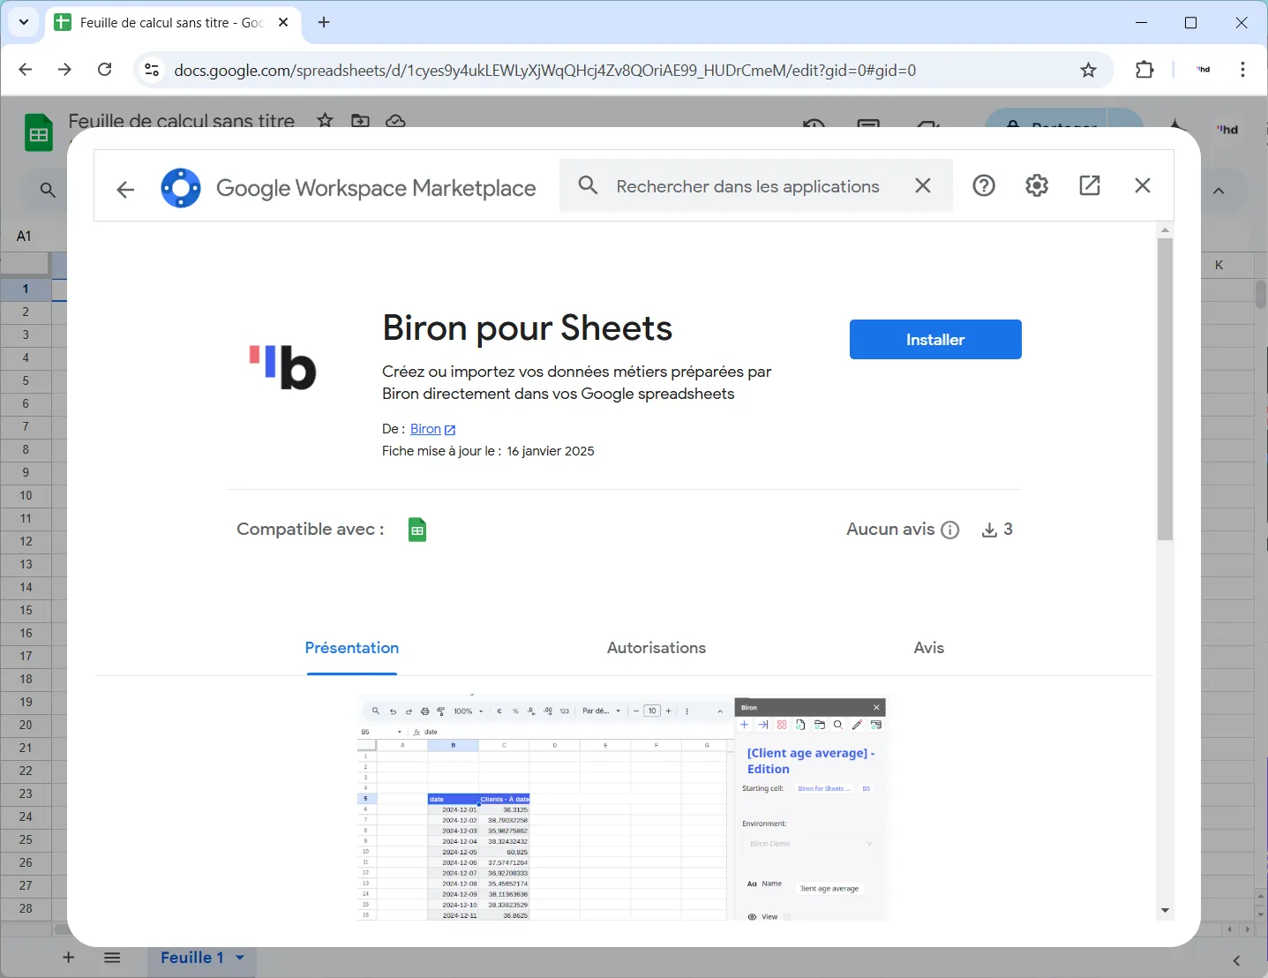Open a new browser tab
This screenshot has height=978, width=1268.
pos(324,23)
